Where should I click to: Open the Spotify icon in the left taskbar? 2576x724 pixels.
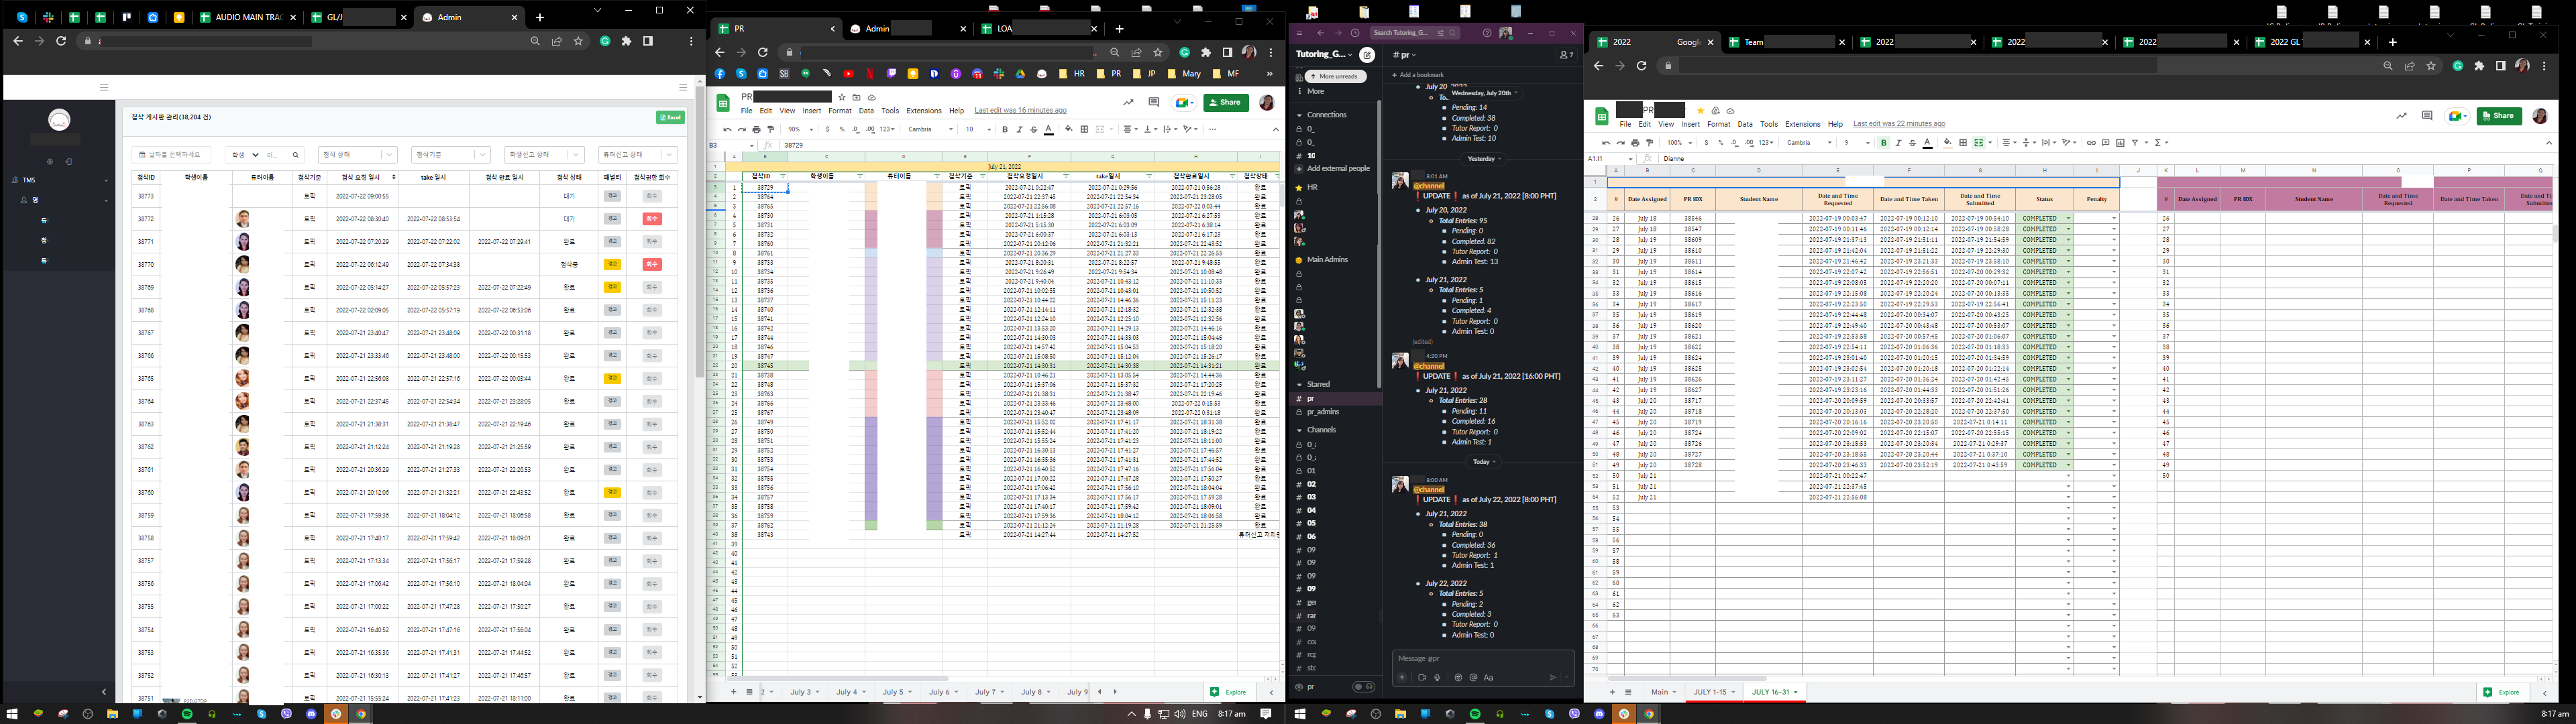tap(187, 714)
